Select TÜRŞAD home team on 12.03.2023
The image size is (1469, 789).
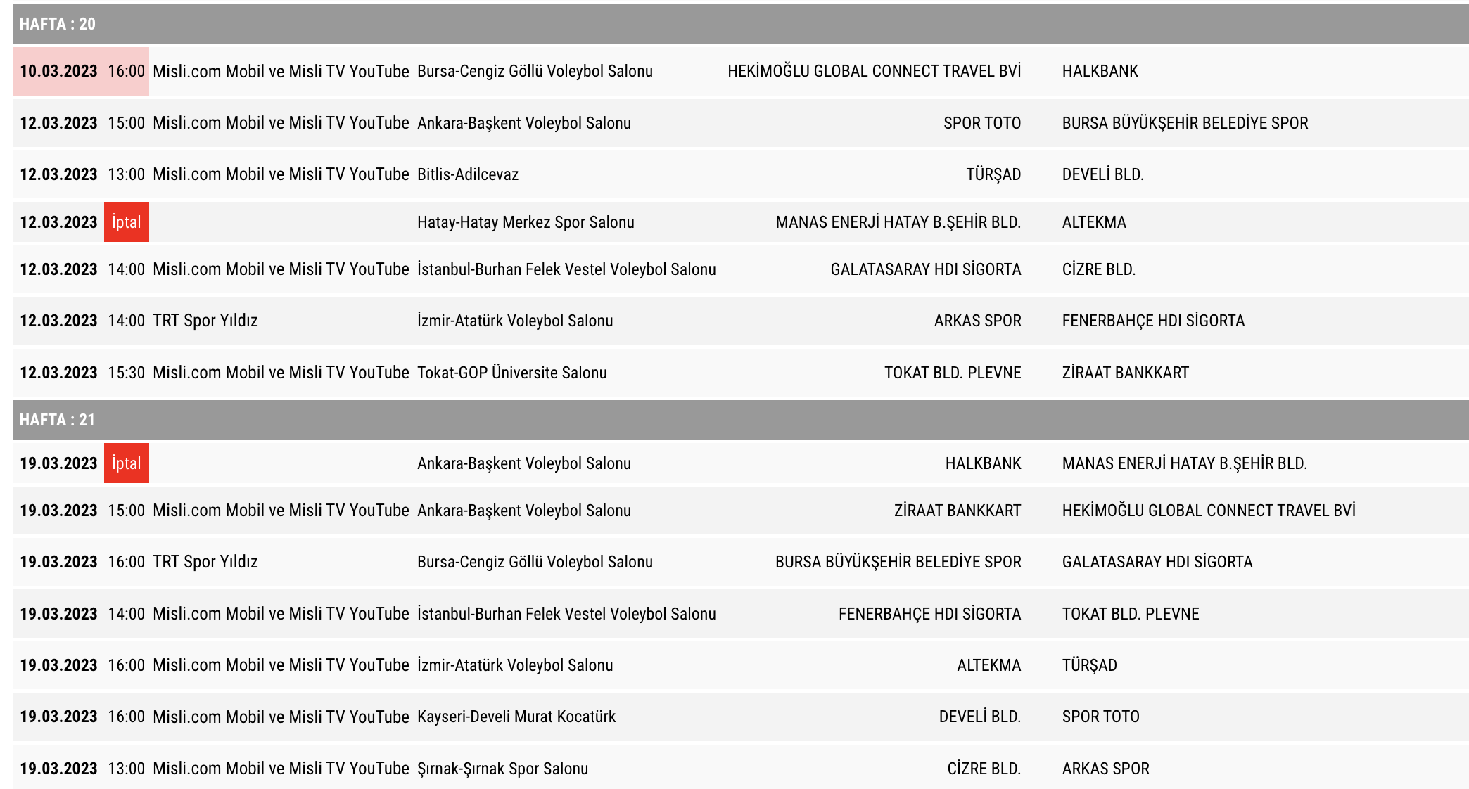[993, 174]
